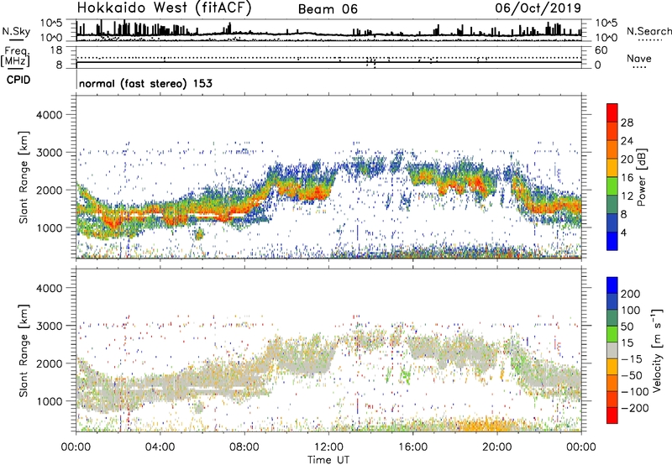Click the 'Power [dB]' colorbar label
The width and height of the screenshot is (672, 465).
[x=641, y=177]
